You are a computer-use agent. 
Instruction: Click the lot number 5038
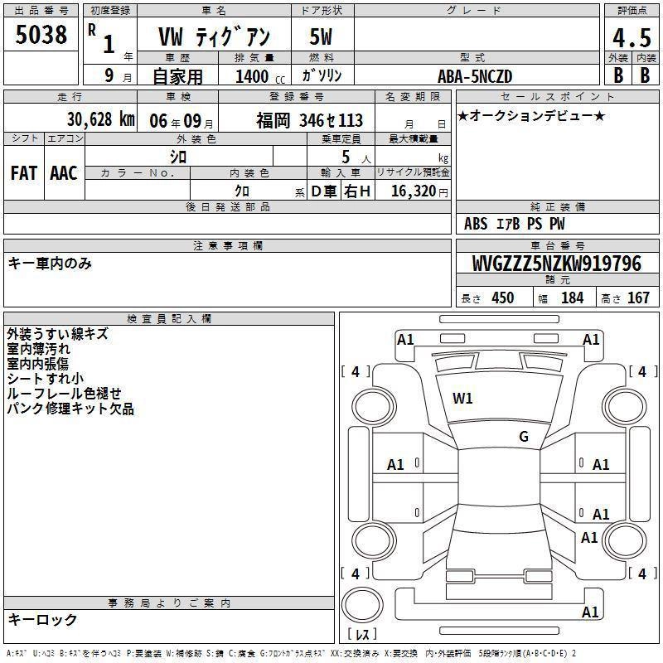point(41,35)
